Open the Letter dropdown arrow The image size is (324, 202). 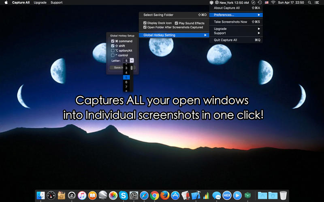(x=132, y=60)
